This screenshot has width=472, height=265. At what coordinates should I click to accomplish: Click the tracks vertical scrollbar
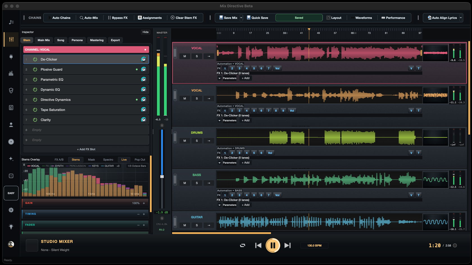[469, 88]
